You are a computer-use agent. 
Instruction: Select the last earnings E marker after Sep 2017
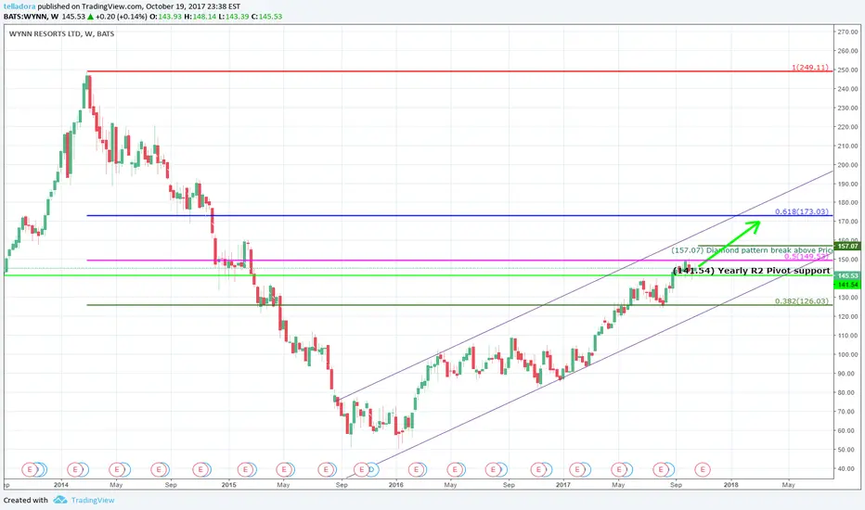[703, 470]
